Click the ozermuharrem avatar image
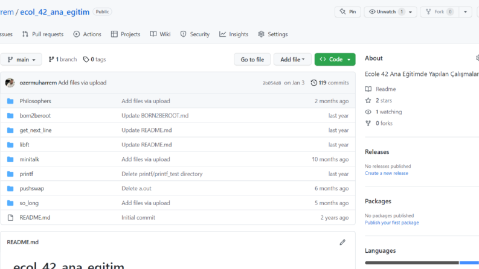 (x=10, y=83)
